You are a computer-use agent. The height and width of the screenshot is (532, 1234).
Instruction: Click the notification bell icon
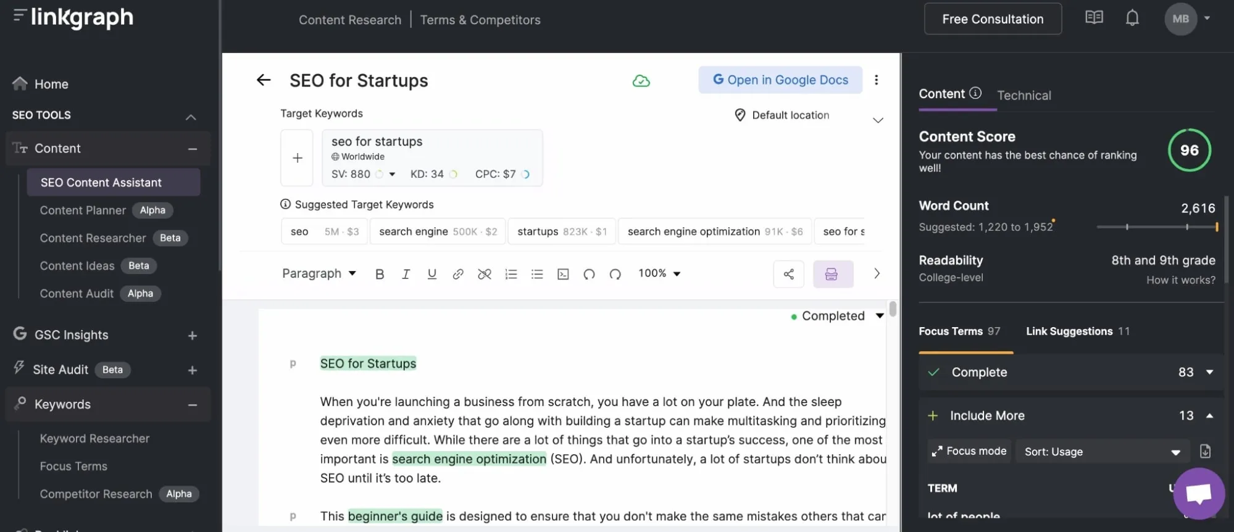click(x=1132, y=19)
